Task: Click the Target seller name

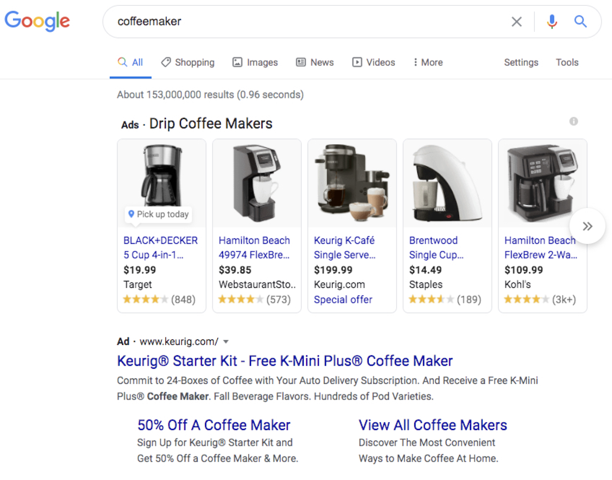Action: [138, 285]
